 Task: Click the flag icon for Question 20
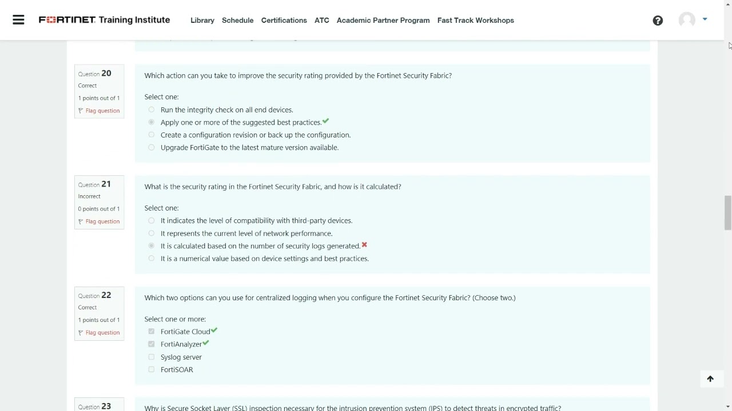pos(81,111)
